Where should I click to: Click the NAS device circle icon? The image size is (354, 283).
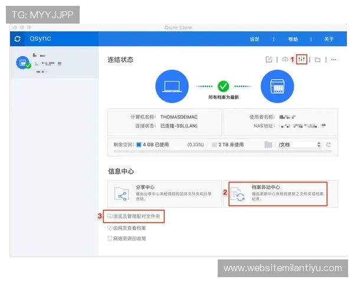(277, 87)
